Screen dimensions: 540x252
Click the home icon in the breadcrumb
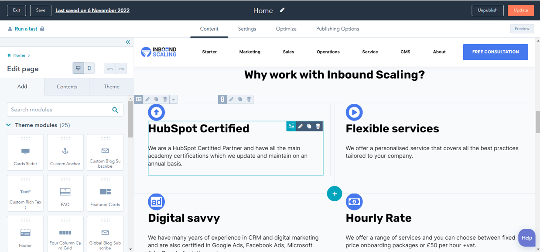point(9,55)
